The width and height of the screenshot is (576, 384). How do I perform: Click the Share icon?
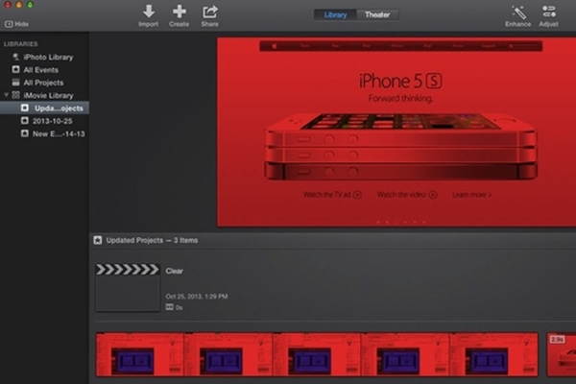pyautogui.click(x=209, y=12)
